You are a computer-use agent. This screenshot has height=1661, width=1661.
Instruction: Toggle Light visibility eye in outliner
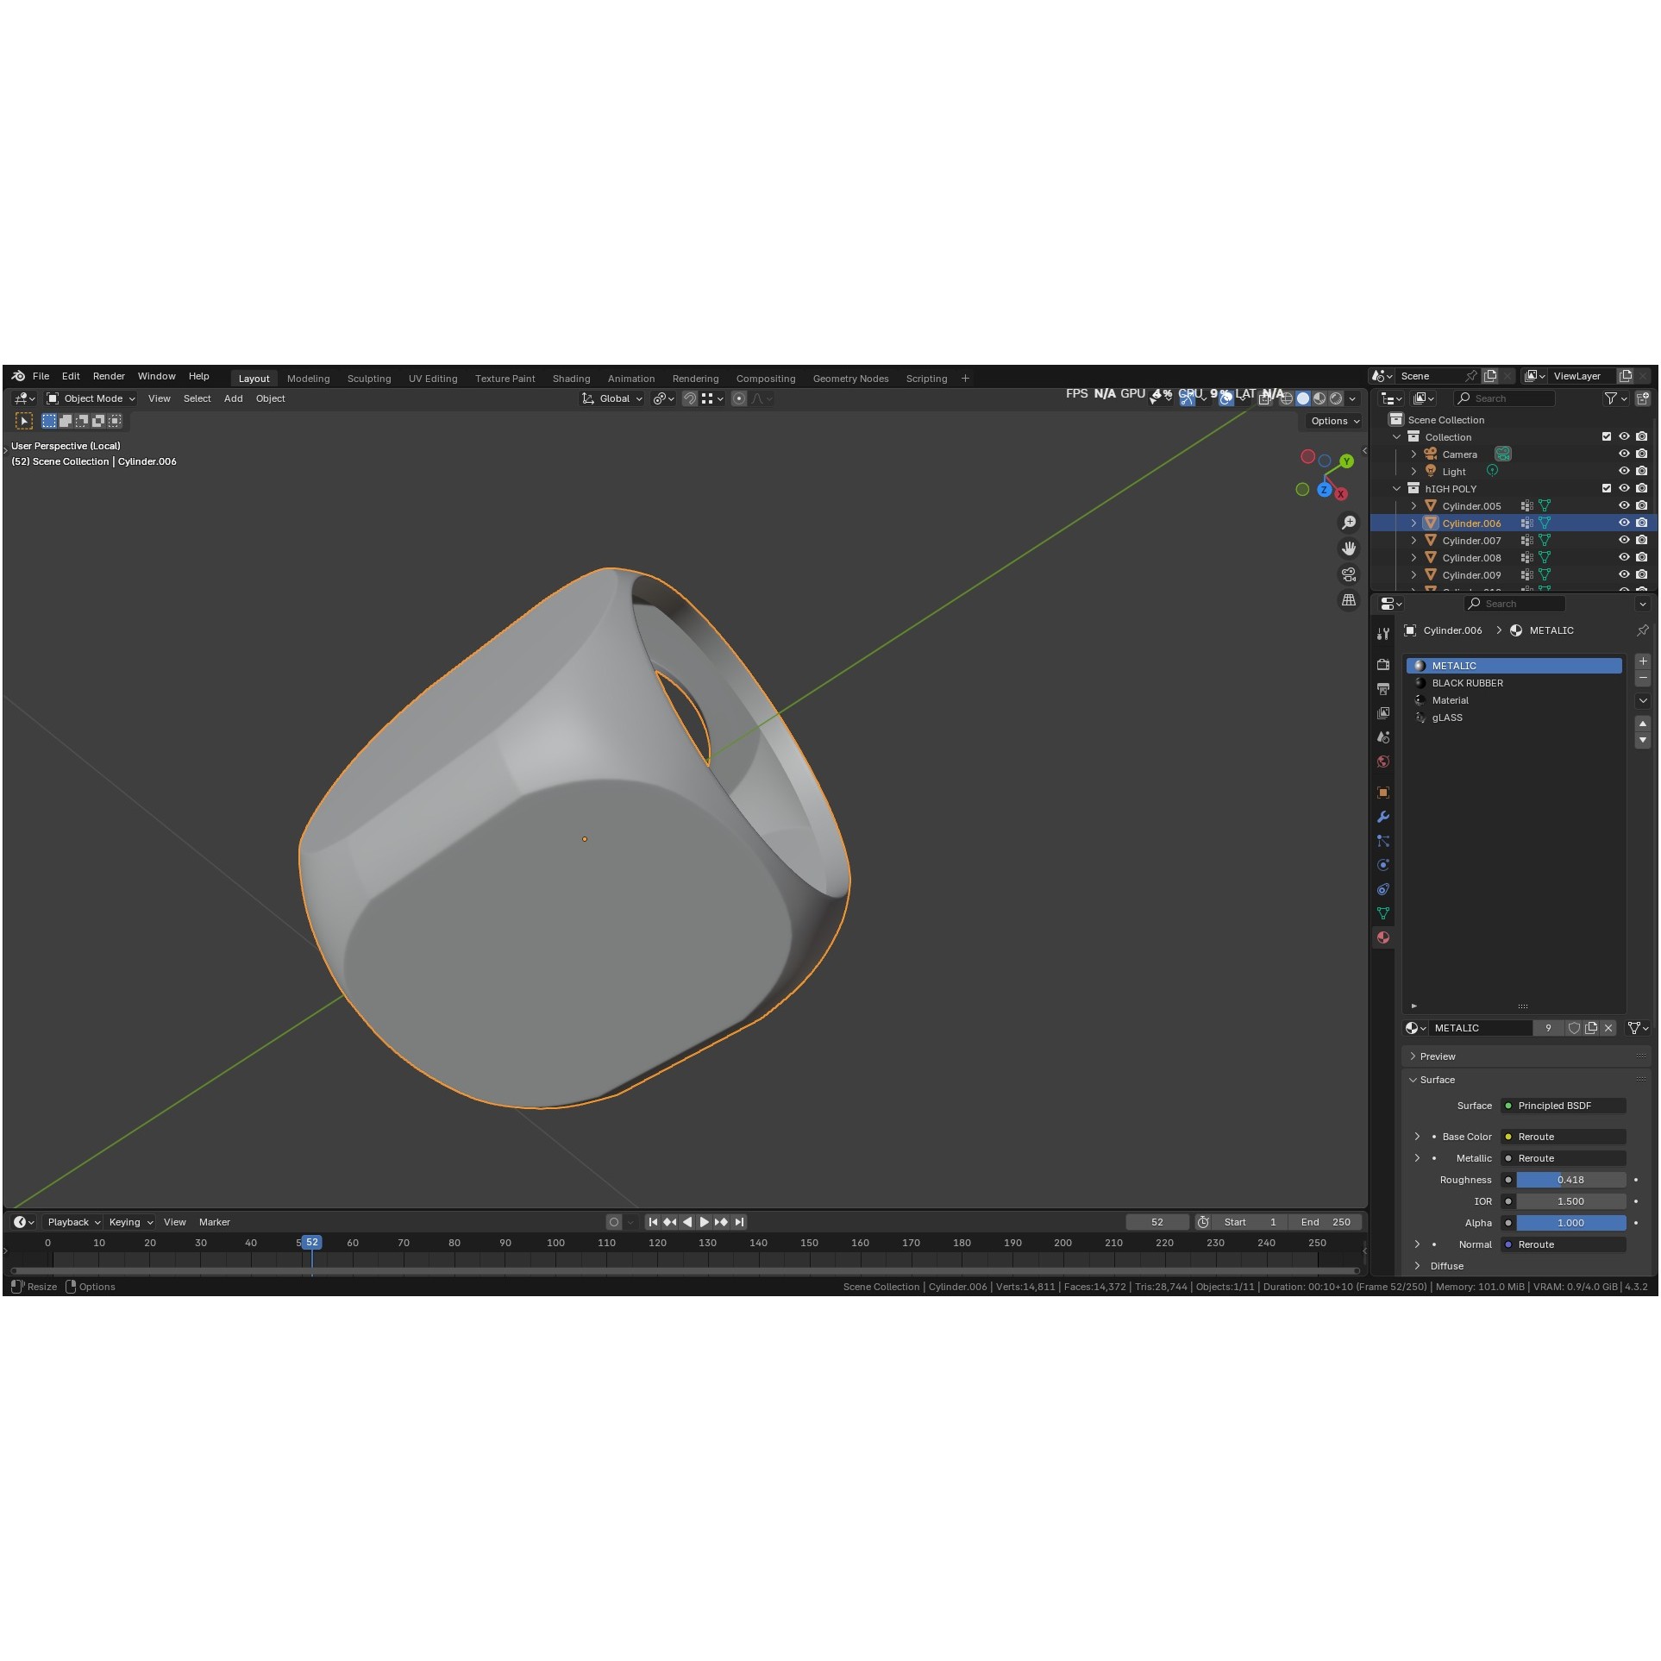[1624, 472]
